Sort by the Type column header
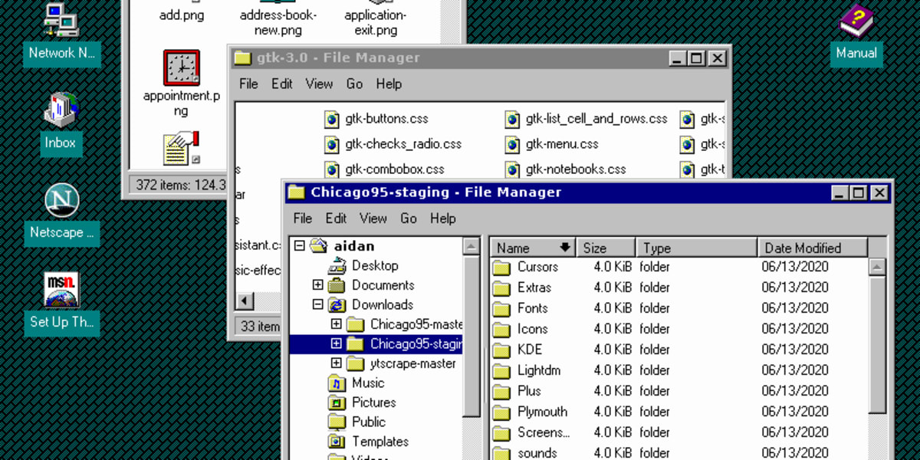 pos(697,248)
